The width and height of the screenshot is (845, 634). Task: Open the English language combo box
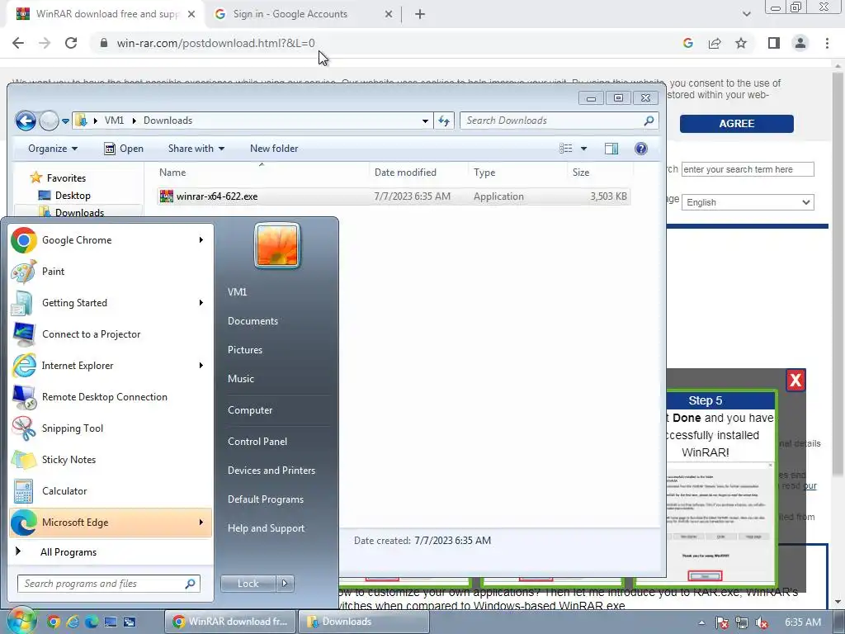(x=748, y=202)
